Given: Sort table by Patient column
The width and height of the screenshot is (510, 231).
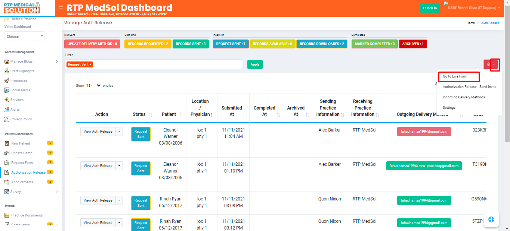Looking at the screenshot, I should (182, 115).
